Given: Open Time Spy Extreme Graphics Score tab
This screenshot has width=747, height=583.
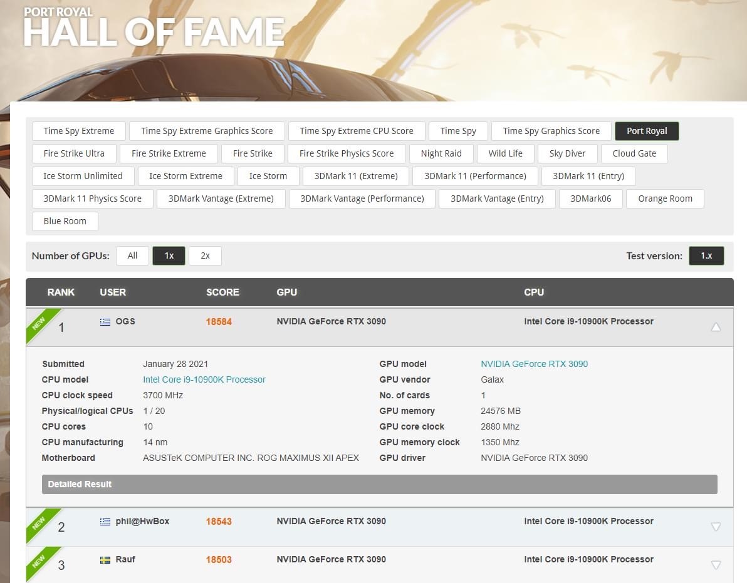Looking at the screenshot, I should click(x=207, y=131).
